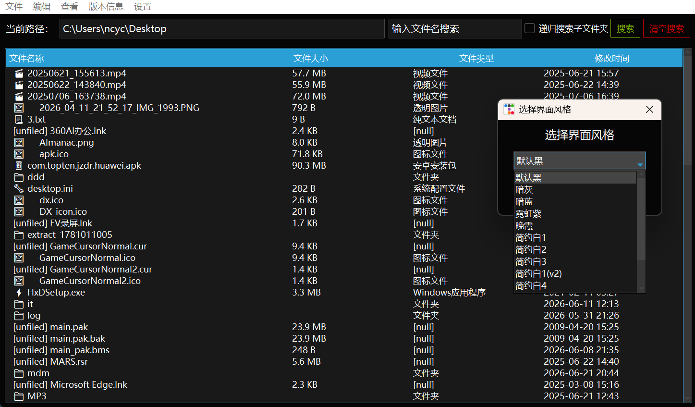Image resolution: width=695 pixels, height=407 pixels.
Task: Click the folder icon for ddd
Action: (19, 177)
